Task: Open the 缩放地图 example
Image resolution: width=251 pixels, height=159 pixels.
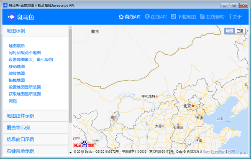Action: (x=17, y=73)
